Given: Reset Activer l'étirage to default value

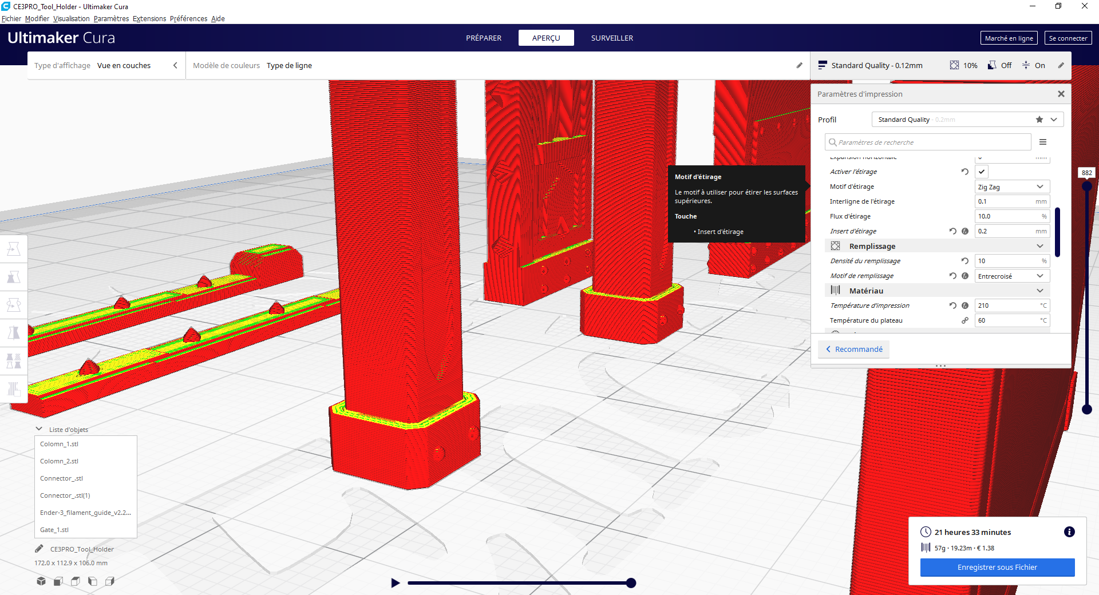Looking at the screenshot, I should coord(965,172).
